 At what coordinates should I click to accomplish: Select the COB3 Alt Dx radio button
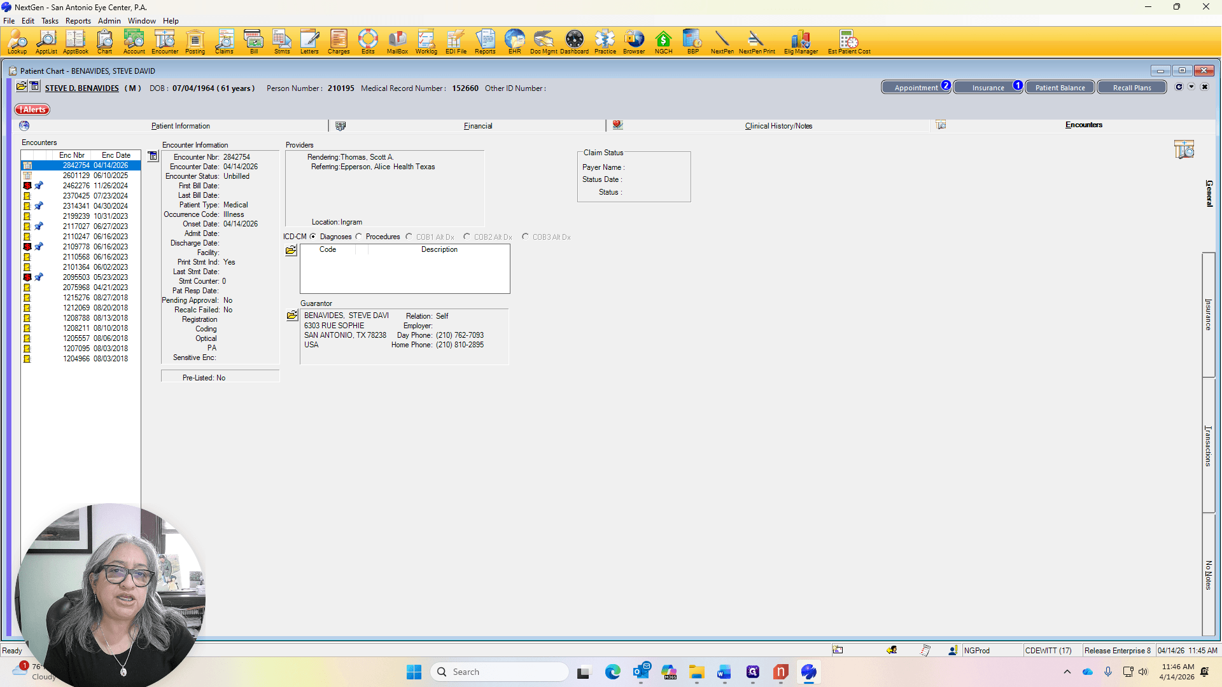[x=526, y=237]
